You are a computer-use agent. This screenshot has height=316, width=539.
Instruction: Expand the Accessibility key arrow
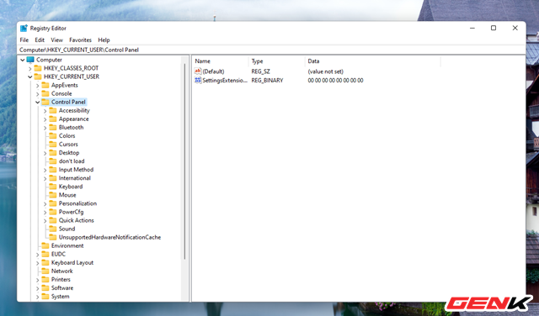point(45,111)
